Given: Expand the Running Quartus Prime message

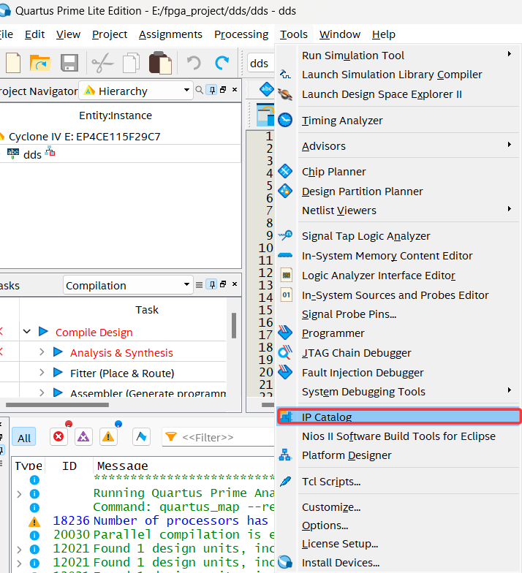Looking at the screenshot, I should point(19,494).
